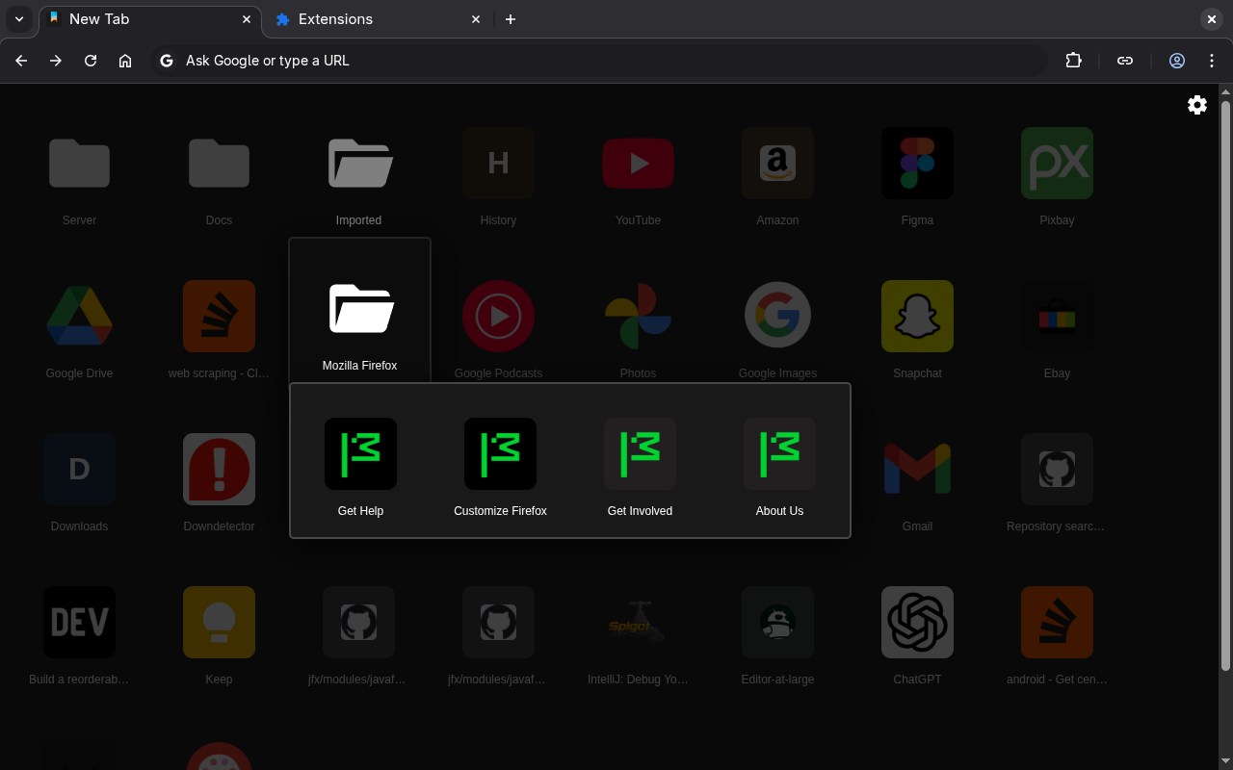Open a new browser tab
Screen dimensions: 1233x770
point(511,19)
